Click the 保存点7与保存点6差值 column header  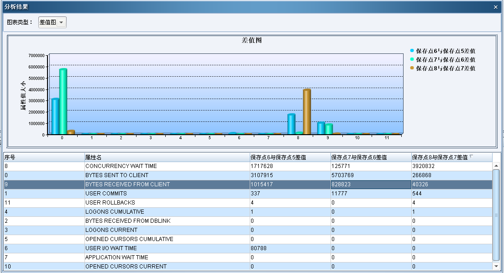(370, 157)
